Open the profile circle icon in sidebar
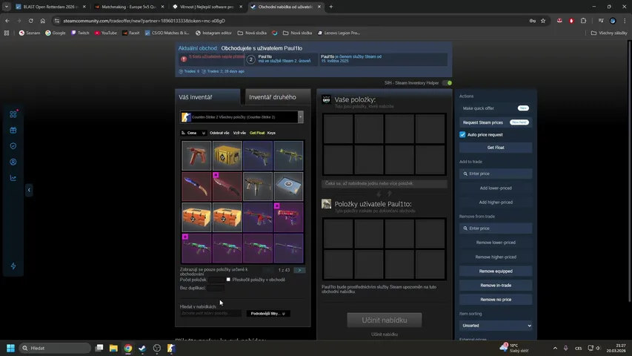The image size is (632, 356). [x=13, y=162]
